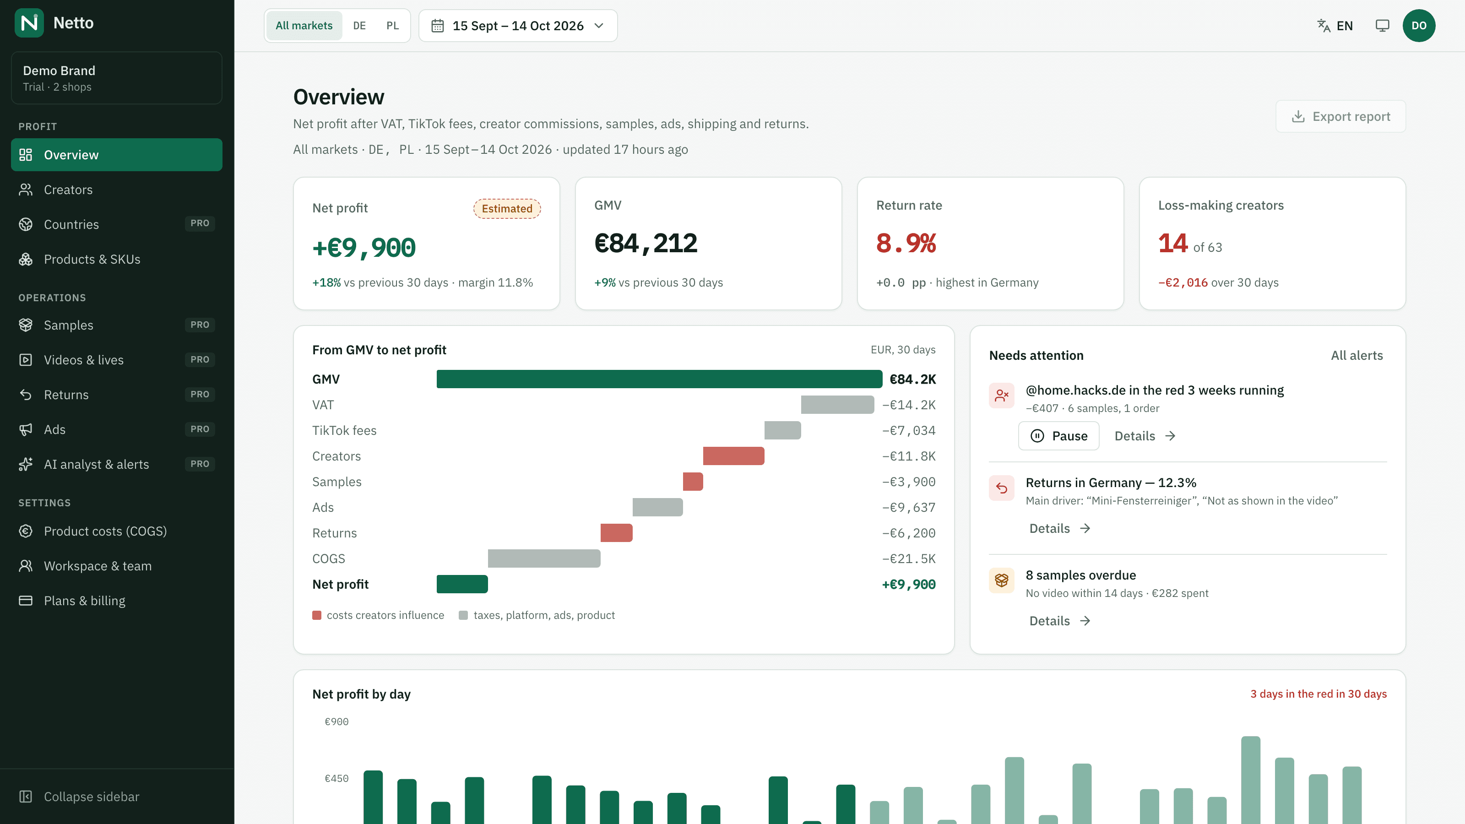The height and width of the screenshot is (824, 1465).
Task: Open the Demo Brand workspace switcher
Action: click(x=117, y=78)
